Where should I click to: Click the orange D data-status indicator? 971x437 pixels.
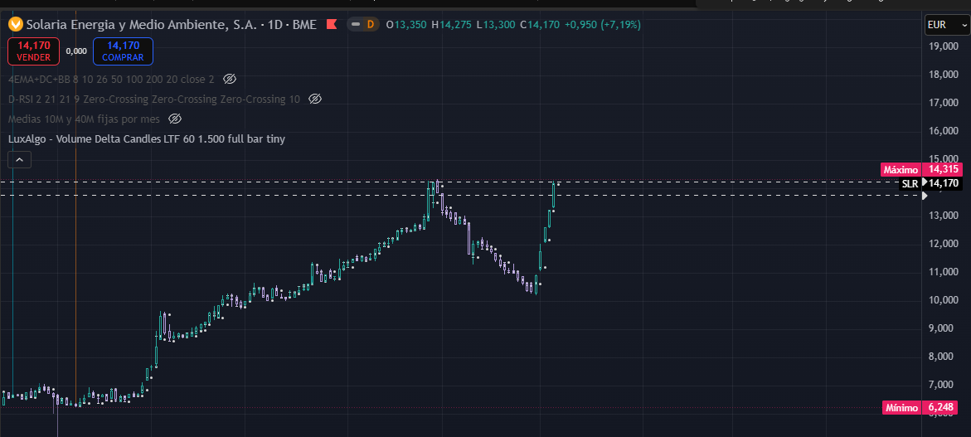(x=371, y=25)
